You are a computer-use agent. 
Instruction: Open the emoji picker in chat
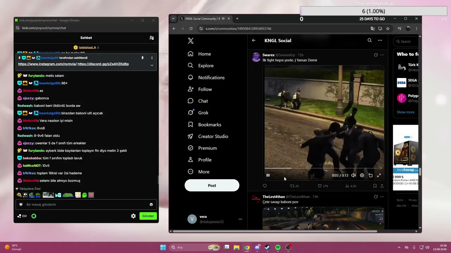tap(152, 205)
